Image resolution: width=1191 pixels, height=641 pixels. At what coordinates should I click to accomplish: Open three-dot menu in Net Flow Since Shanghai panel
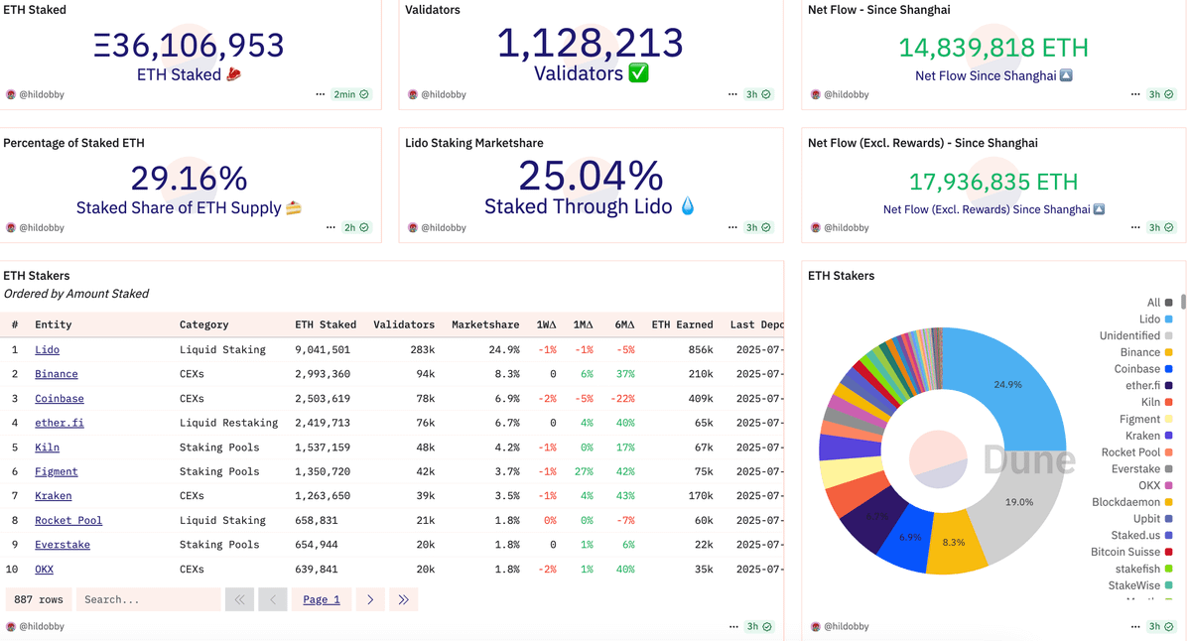click(x=1135, y=94)
